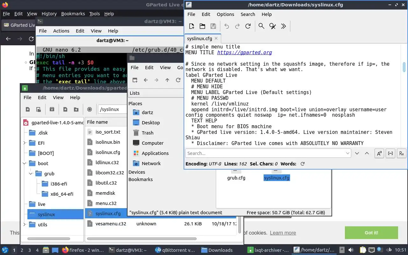The image size is (408, 255).
Task: Open Replace with the magnifier-pen icon
Action: tap(273, 26)
